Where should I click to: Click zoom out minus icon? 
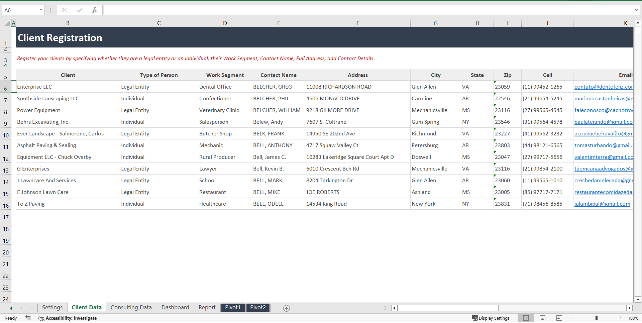(x=572, y=318)
